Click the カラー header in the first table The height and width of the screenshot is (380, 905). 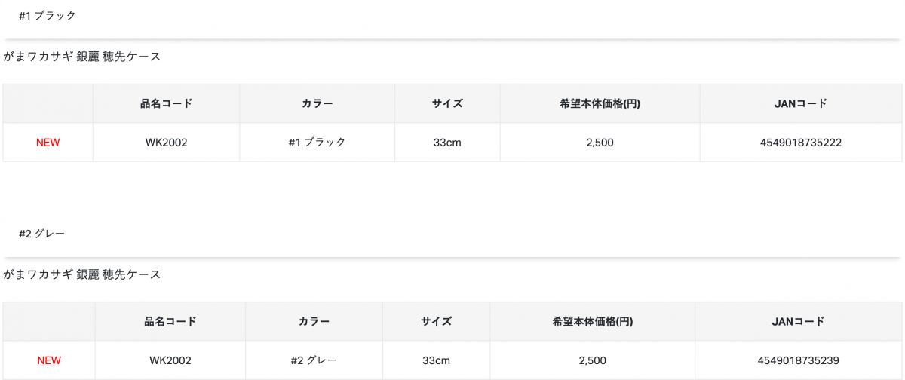pos(317,103)
